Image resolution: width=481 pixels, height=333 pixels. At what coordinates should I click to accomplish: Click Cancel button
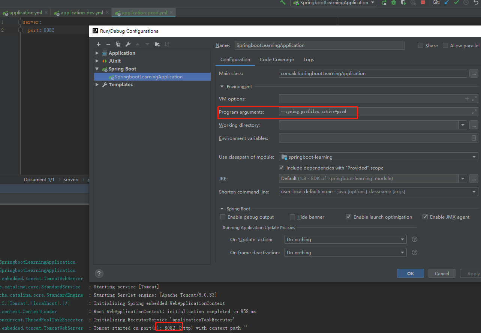point(442,273)
